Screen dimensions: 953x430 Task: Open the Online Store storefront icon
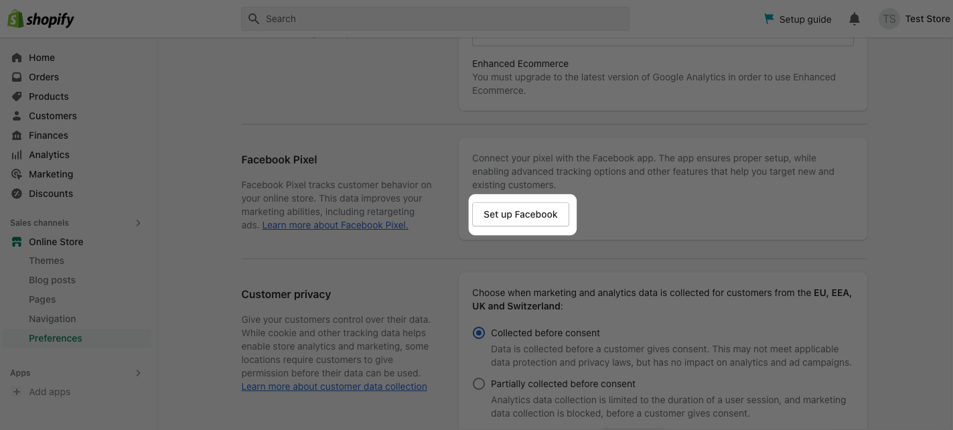16,242
